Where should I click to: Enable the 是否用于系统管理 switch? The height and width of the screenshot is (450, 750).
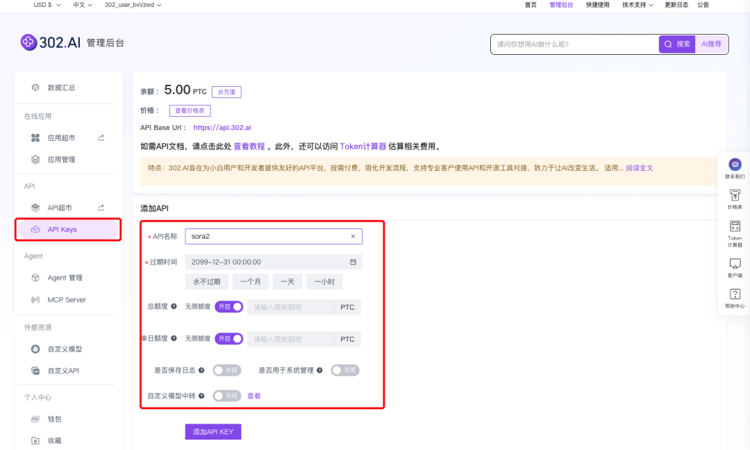click(345, 370)
